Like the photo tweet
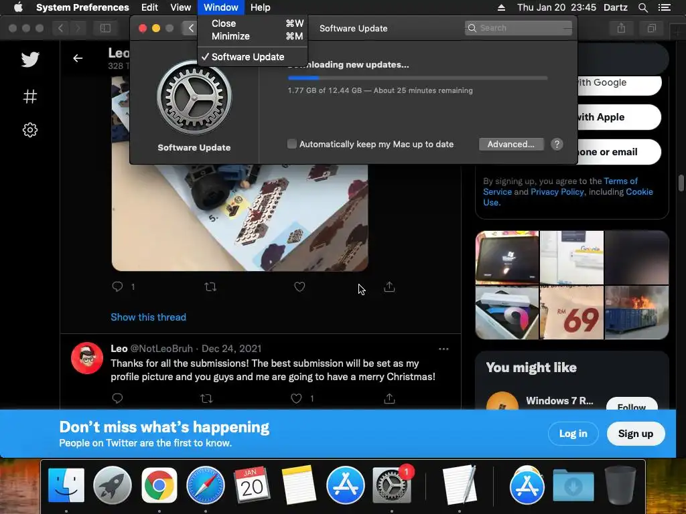This screenshot has width=686, height=514. pyautogui.click(x=299, y=286)
